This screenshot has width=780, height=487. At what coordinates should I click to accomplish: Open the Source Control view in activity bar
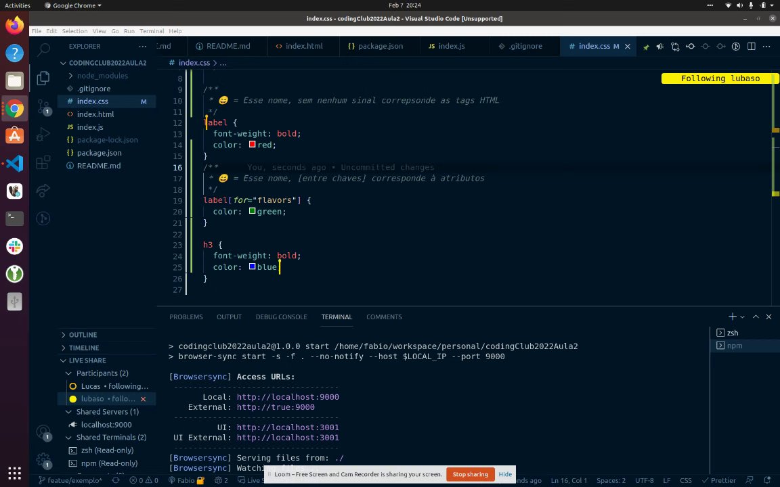pyautogui.click(x=43, y=106)
